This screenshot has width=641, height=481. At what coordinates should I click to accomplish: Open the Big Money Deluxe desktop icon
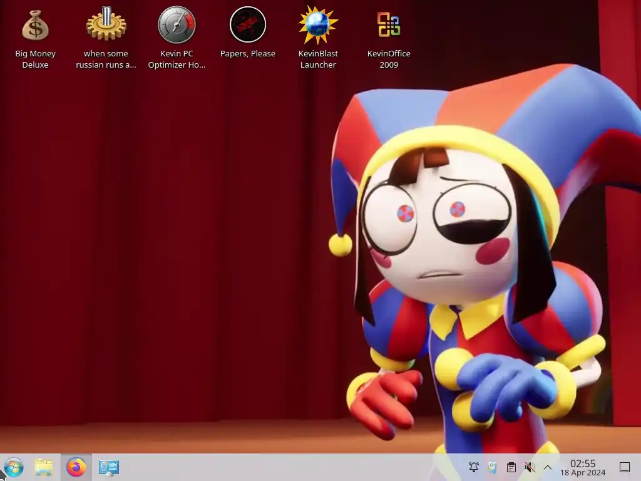[35, 25]
